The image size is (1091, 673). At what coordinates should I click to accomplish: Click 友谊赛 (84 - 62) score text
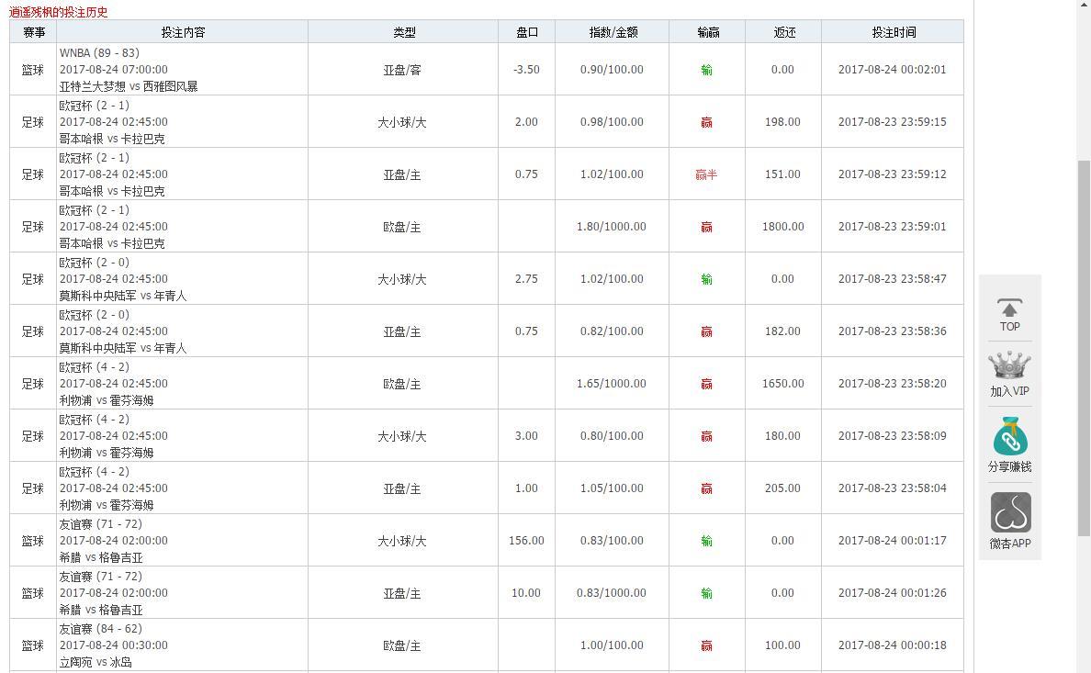pyautogui.click(x=101, y=628)
